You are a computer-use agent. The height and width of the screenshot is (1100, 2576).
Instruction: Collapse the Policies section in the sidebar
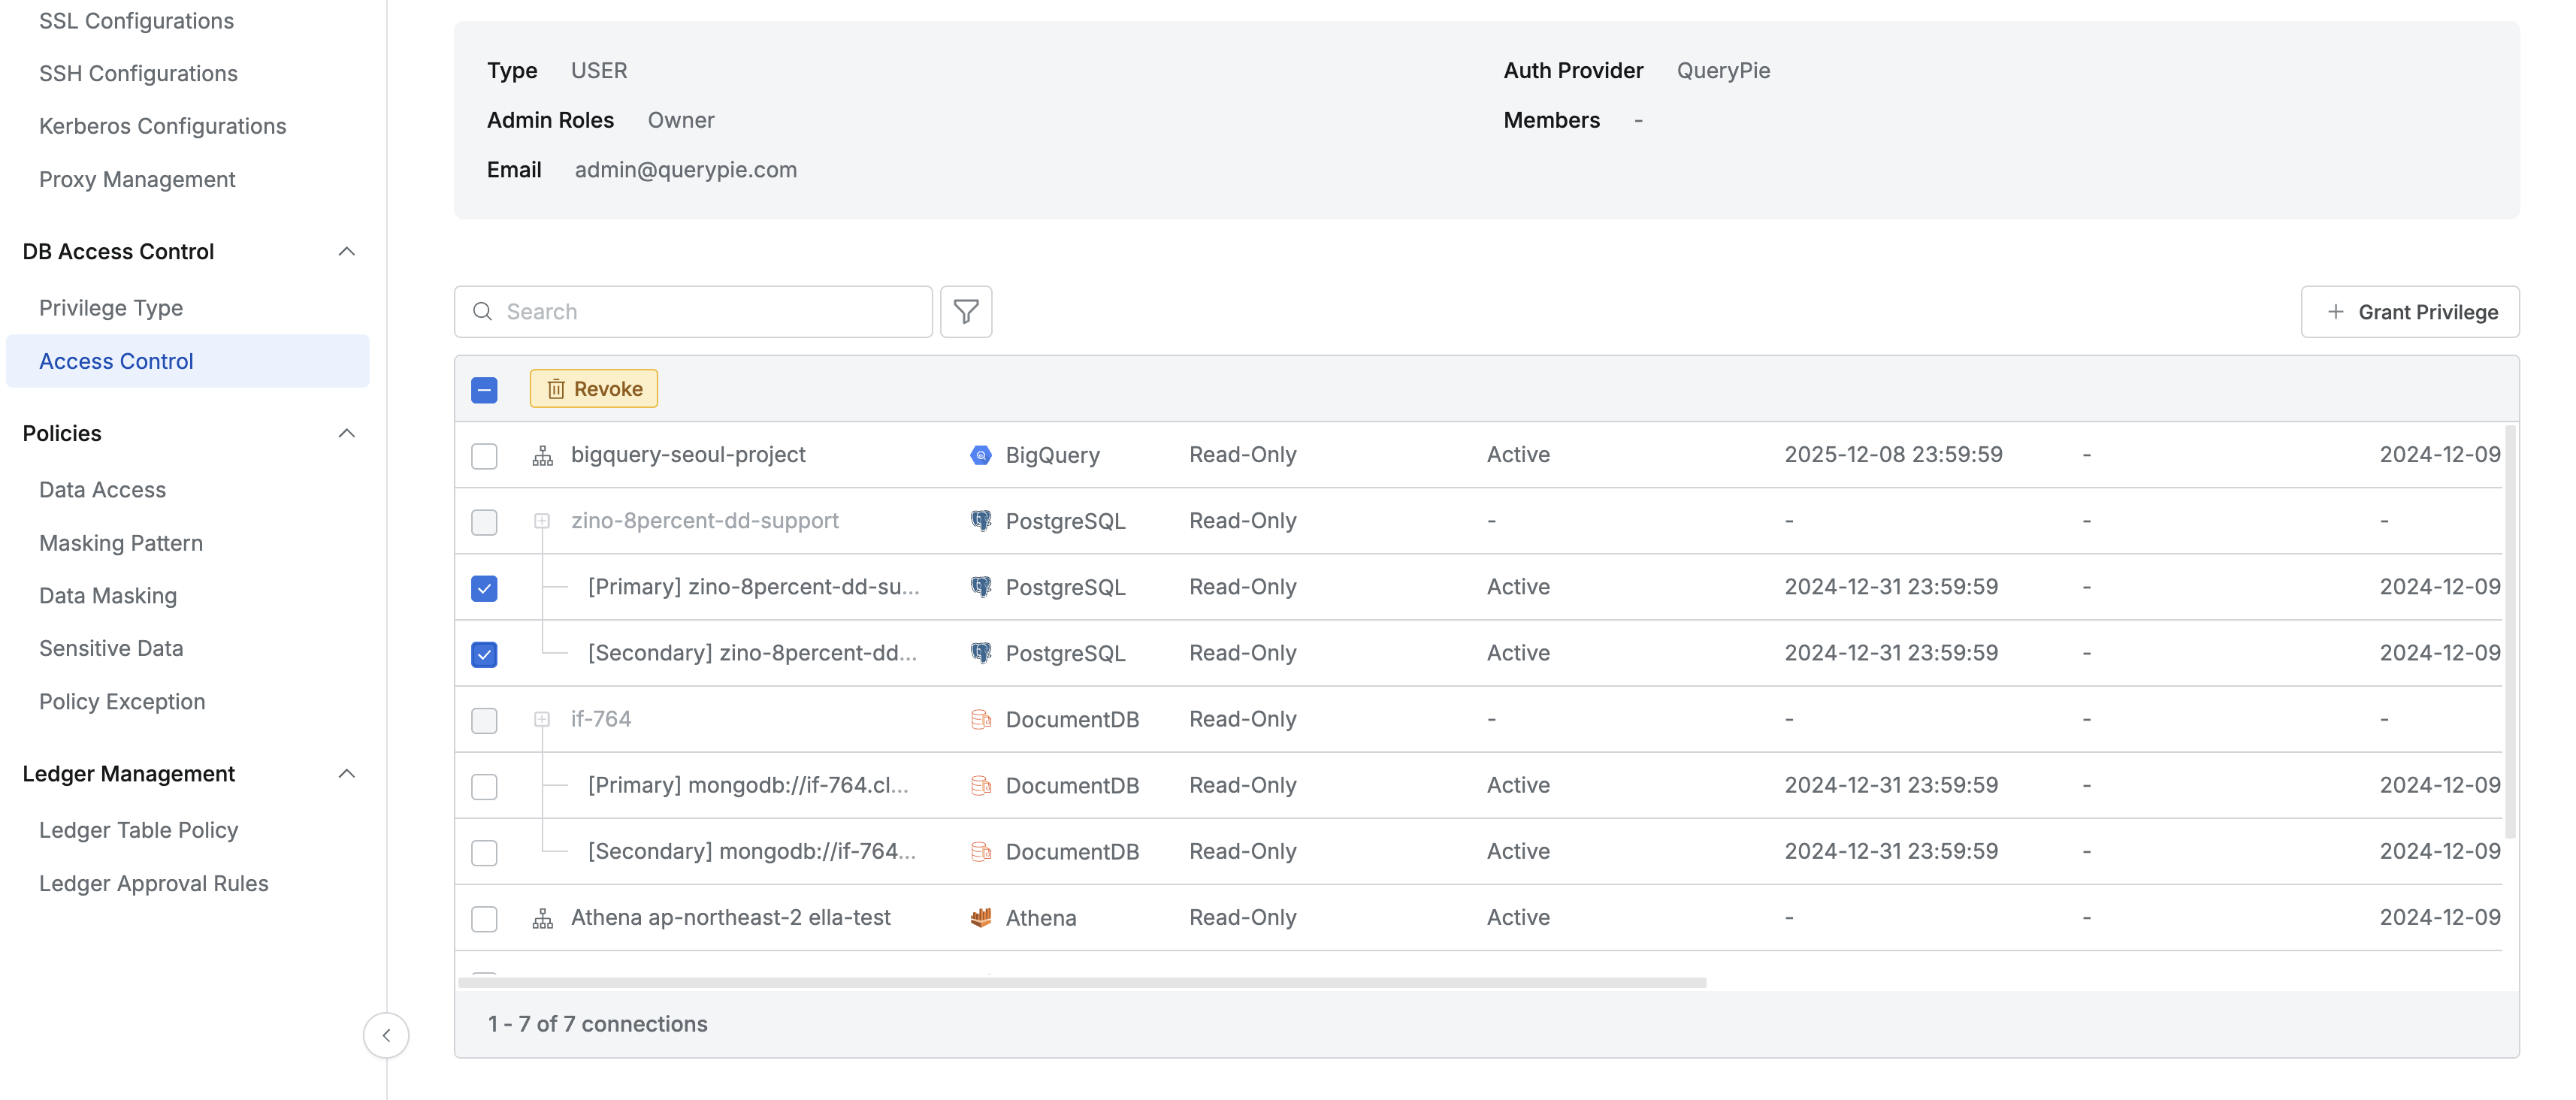tap(346, 433)
